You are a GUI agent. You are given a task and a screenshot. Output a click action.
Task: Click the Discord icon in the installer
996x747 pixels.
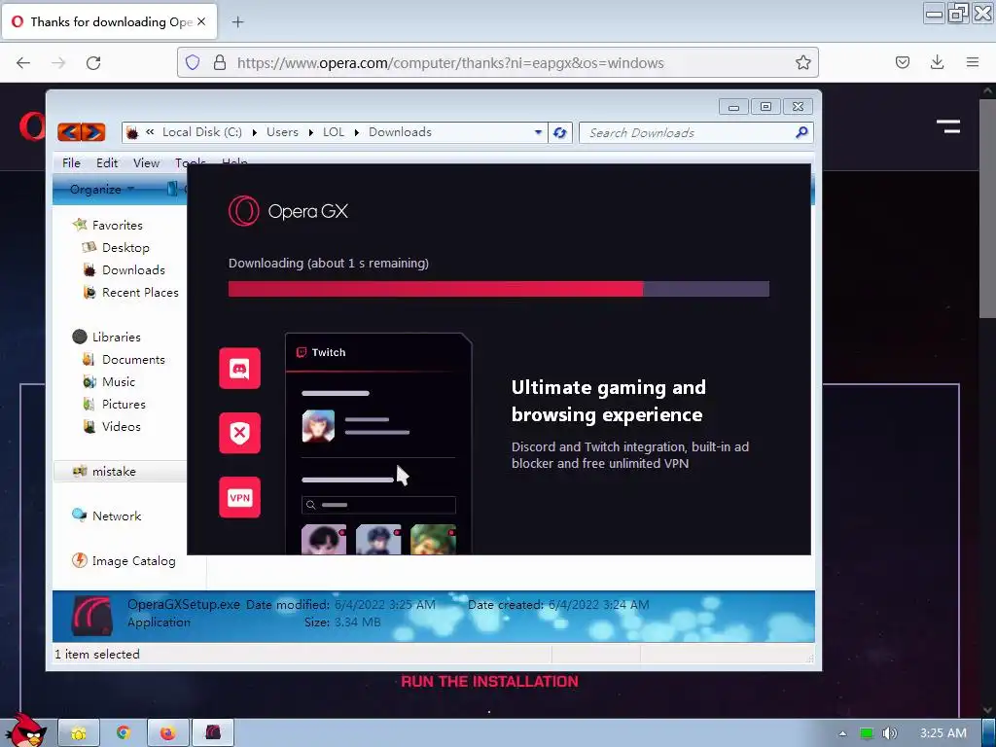click(x=239, y=369)
